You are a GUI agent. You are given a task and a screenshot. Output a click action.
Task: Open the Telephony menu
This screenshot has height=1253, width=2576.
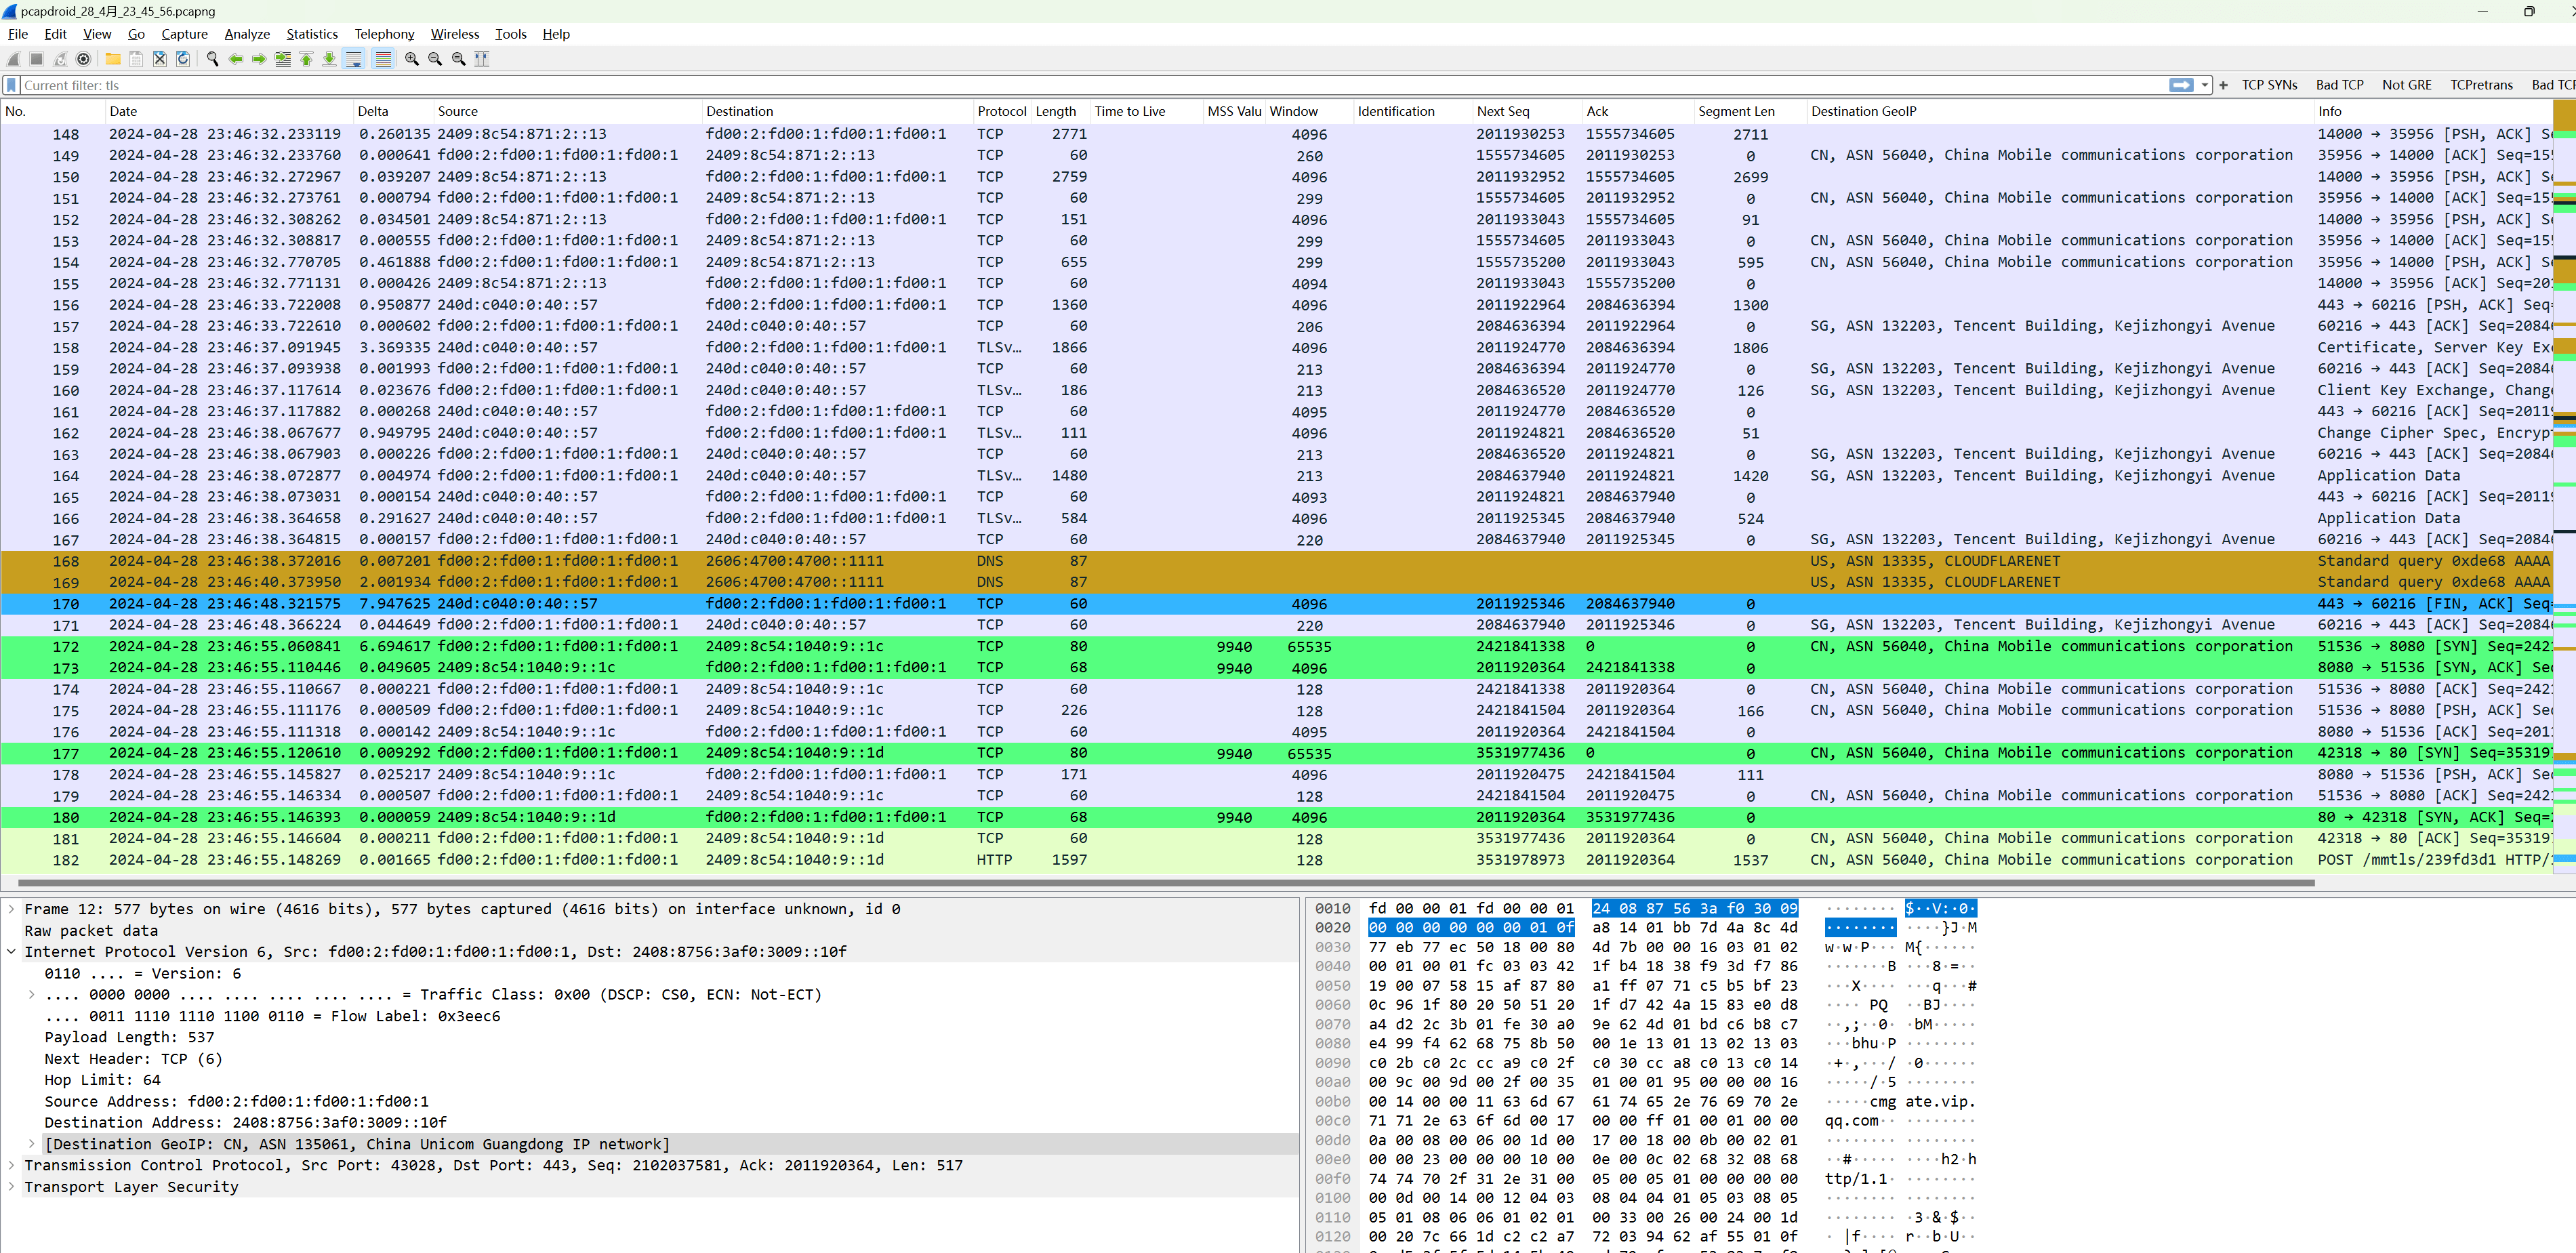point(384,34)
